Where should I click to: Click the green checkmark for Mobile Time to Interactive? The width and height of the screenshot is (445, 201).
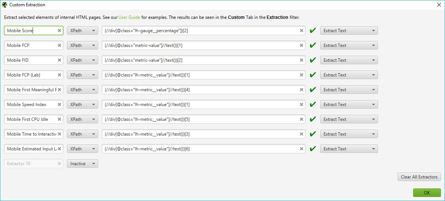point(313,134)
